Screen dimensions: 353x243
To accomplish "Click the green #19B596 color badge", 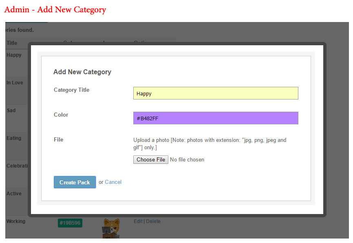I will (70, 223).
